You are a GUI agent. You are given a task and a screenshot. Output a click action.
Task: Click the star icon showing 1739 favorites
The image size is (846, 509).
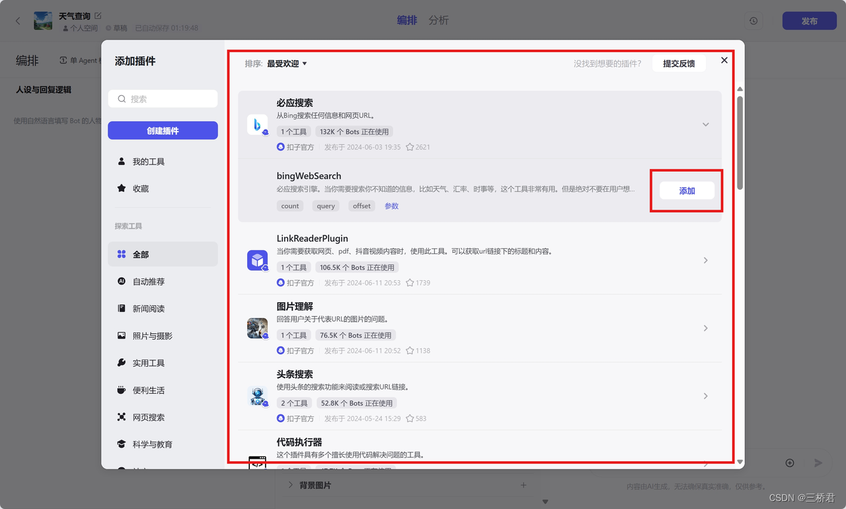pos(410,283)
